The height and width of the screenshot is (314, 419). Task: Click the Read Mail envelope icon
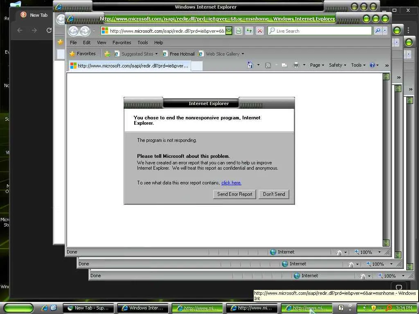coord(284,65)
